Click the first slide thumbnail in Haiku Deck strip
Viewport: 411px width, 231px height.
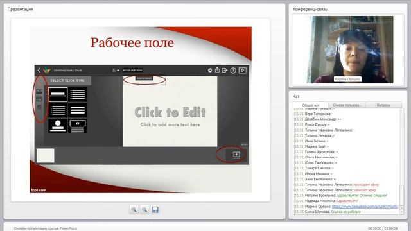click(x=46, y=155)
